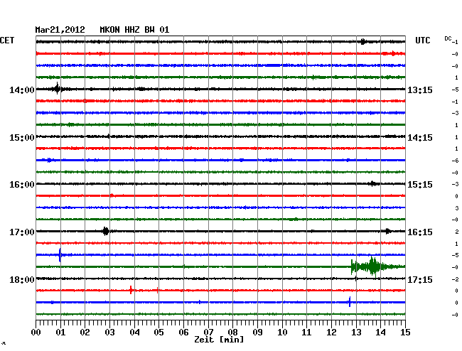Click the blue spike near minute 01

[60, 255]
